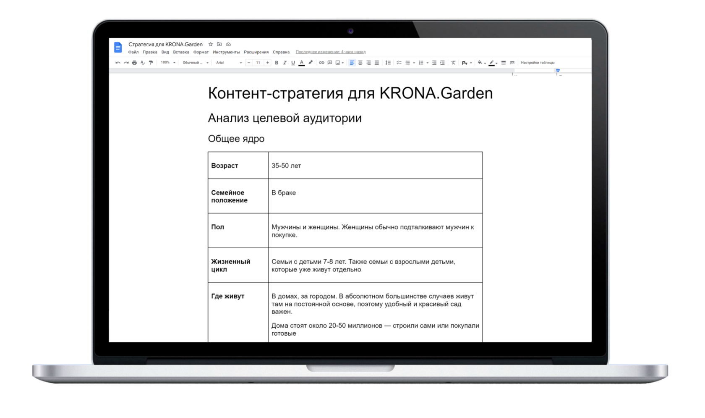
Task: Open the Последнее изменение version history link
Action: pos(331,52)
